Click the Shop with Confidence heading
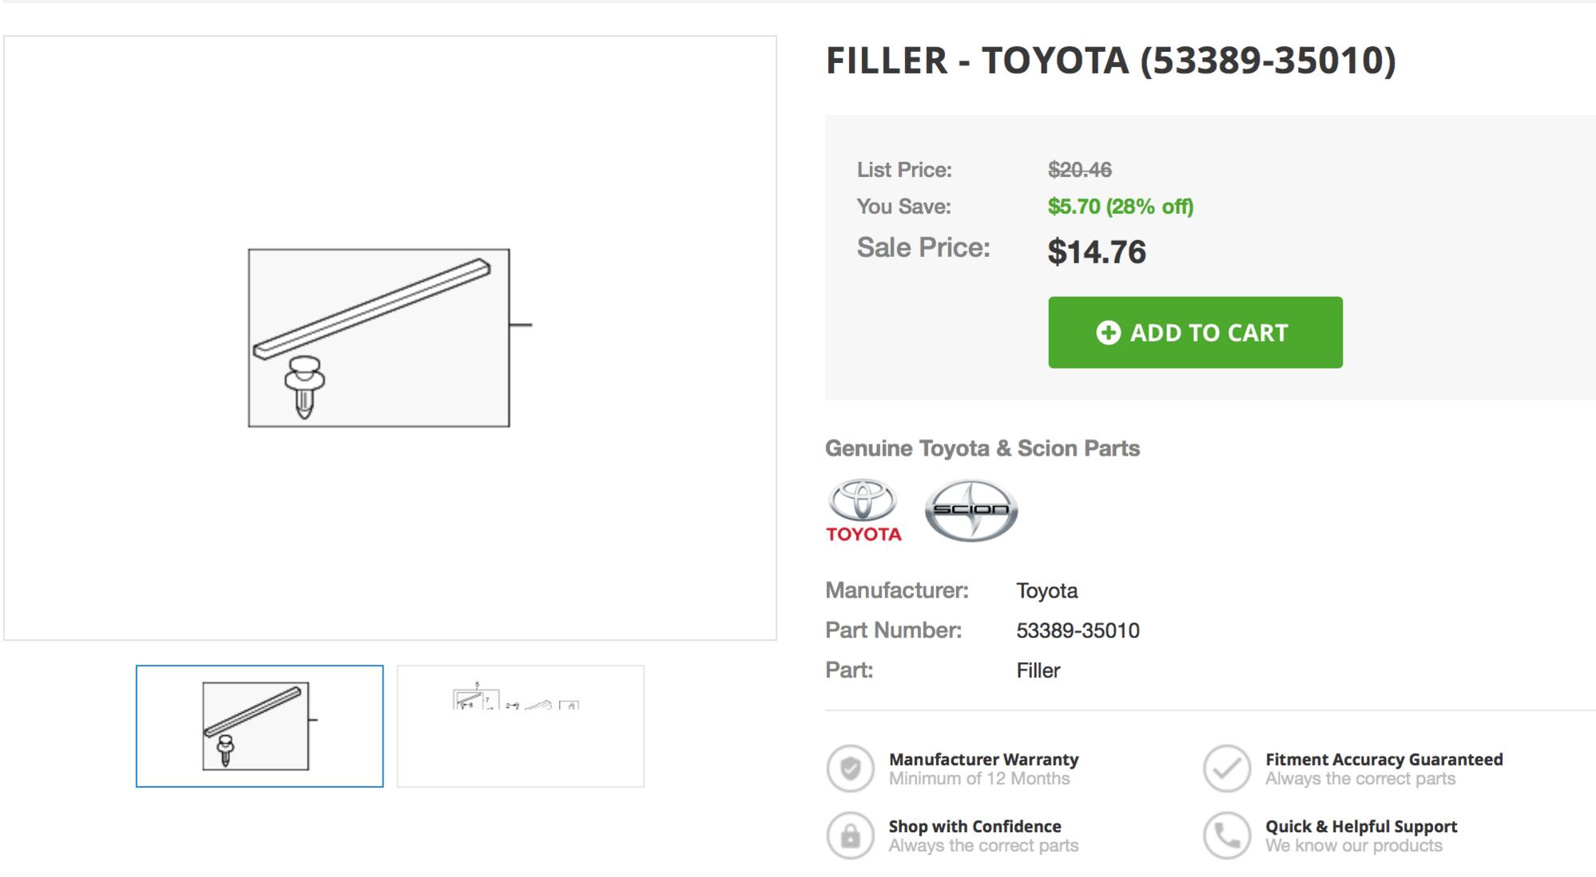The width and height of the screenshot is (1596, 877). (x=975, y=826)
